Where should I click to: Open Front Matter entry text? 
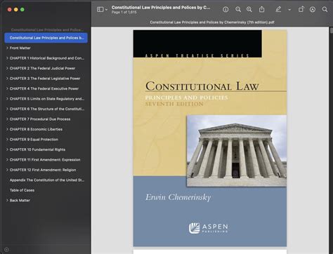coord(20,48)
